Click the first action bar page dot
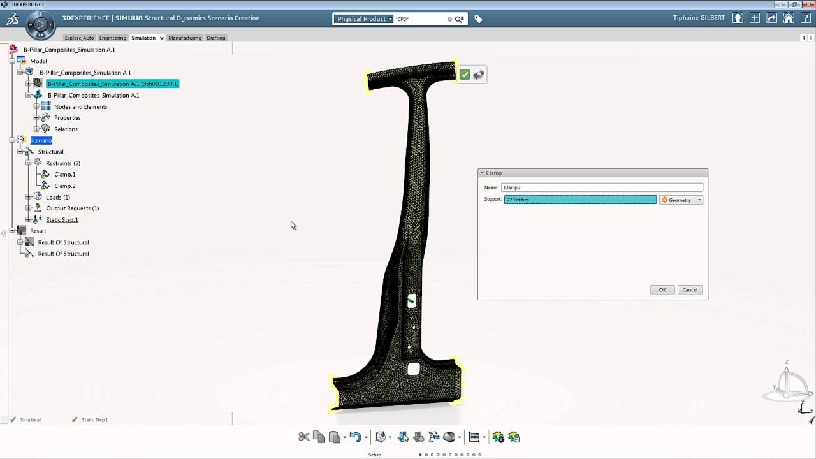The height and width of the screenshot is (459, 816). point(420,455)
